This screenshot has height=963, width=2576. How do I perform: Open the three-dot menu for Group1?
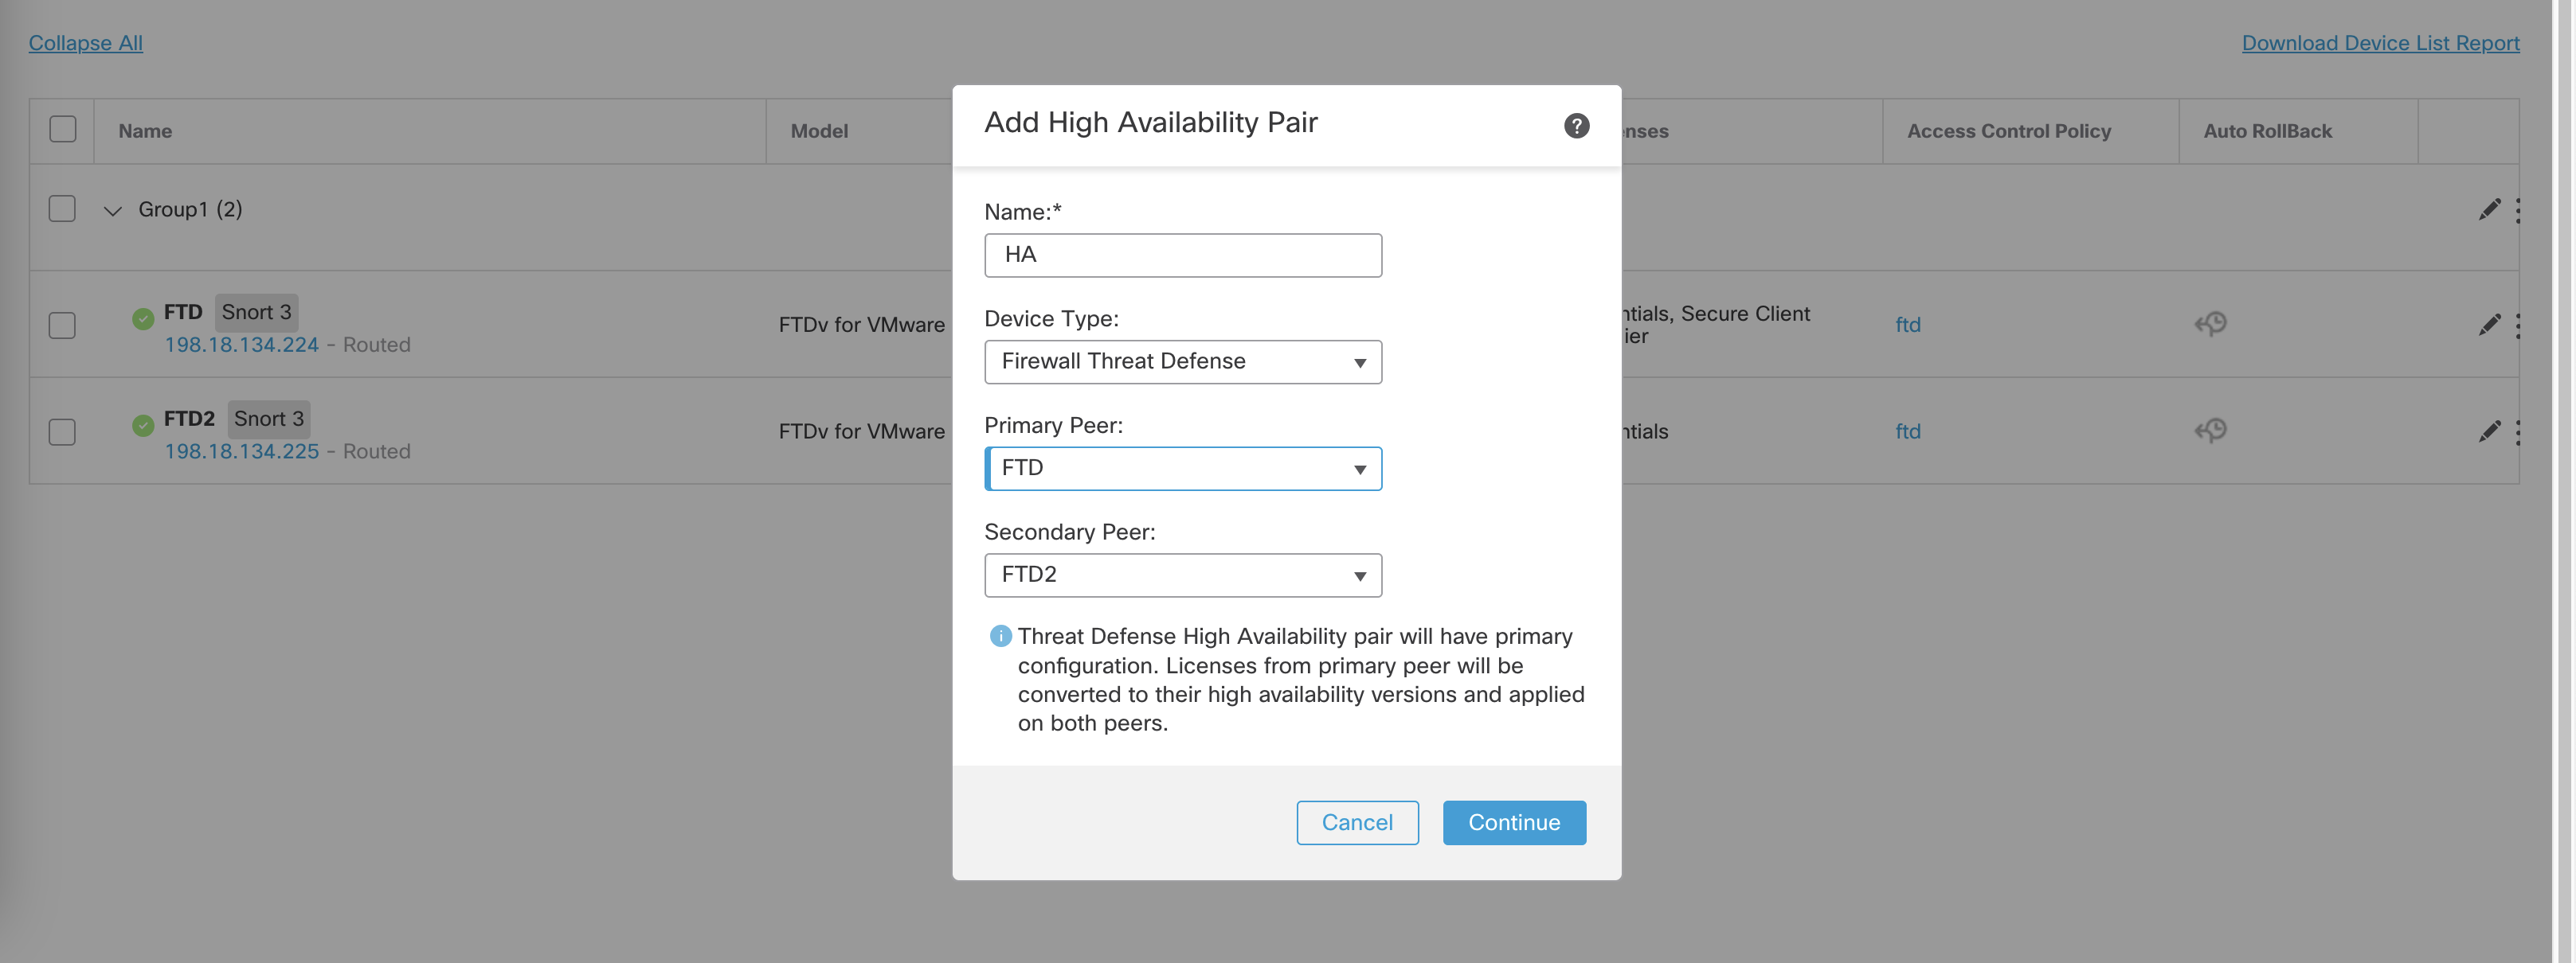click(2517, 210)
